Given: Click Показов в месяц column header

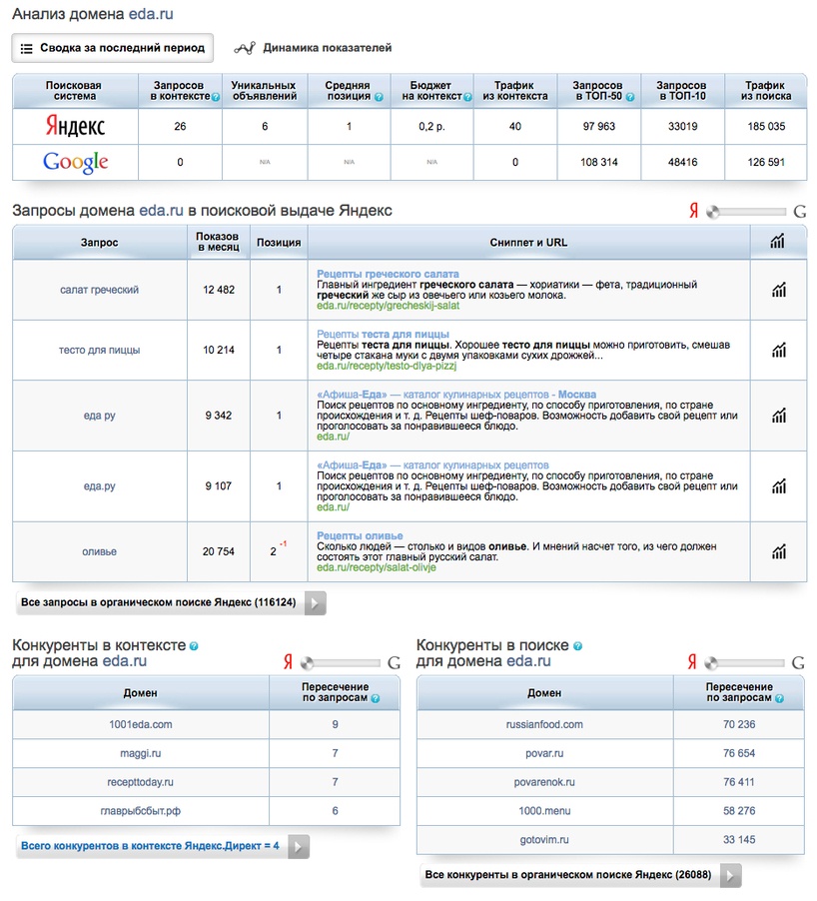Looking at the screenshot, I should click(x=218, y=243).
